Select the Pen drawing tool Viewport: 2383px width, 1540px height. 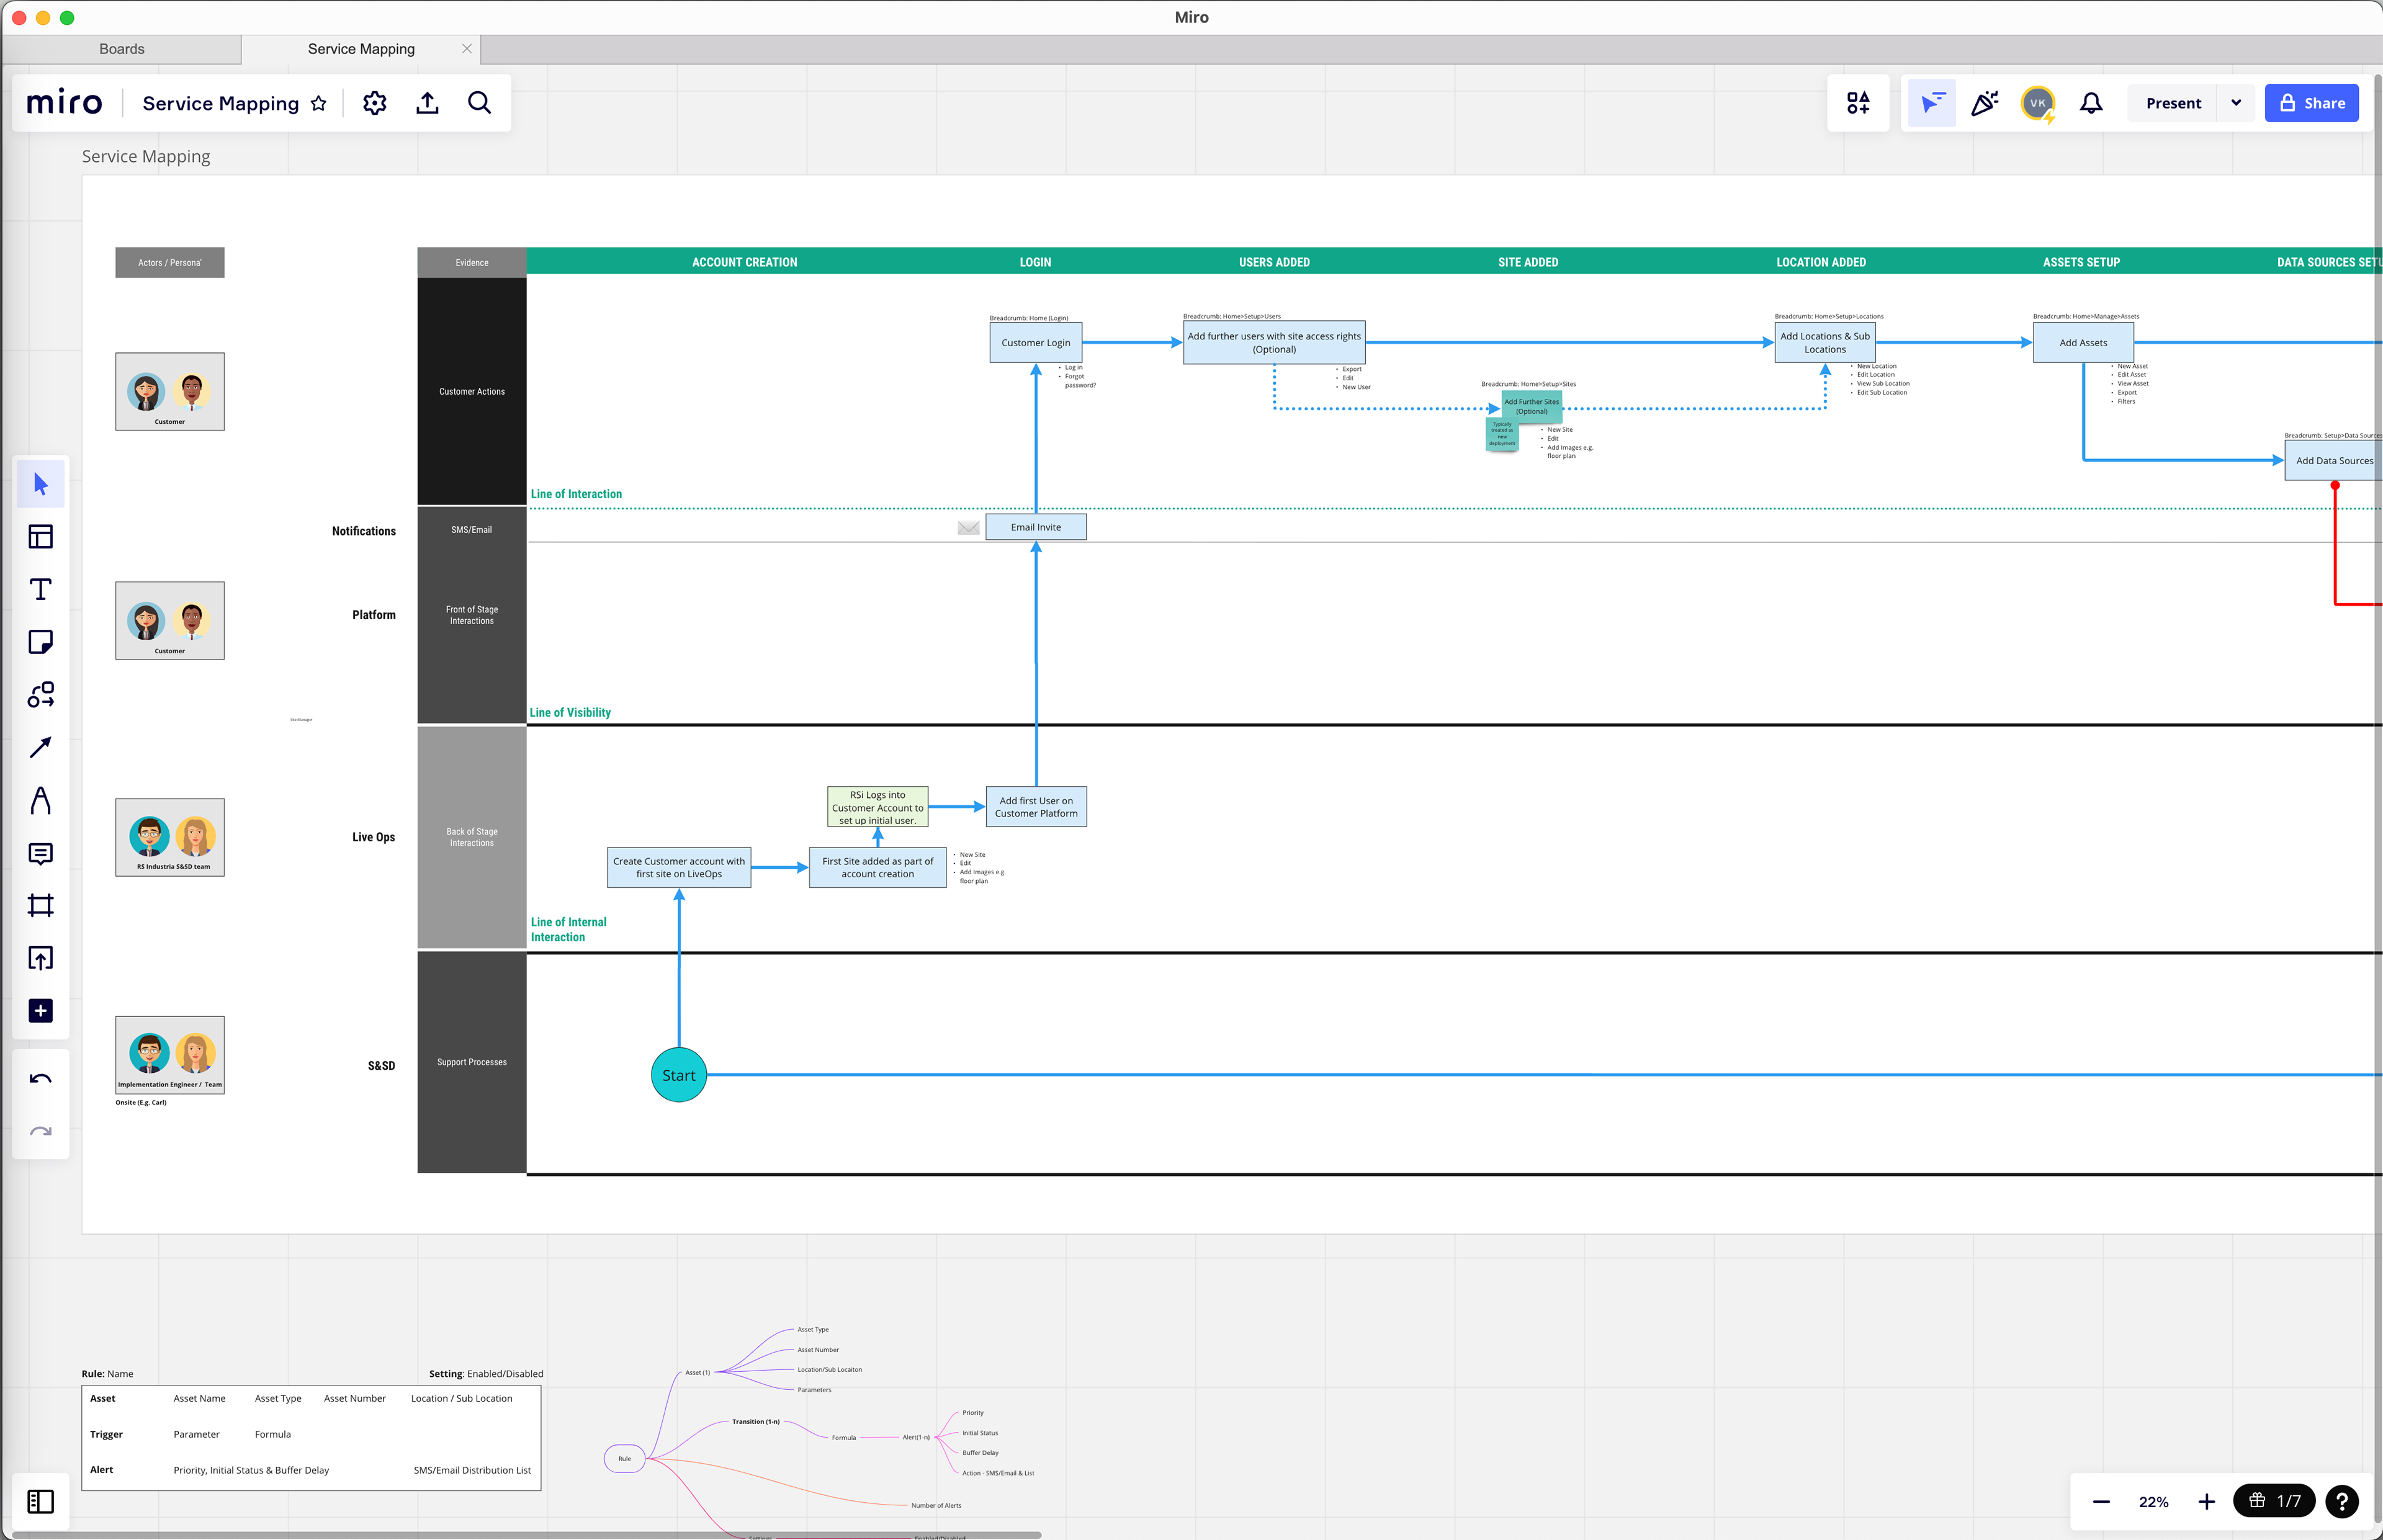point(40,800)
